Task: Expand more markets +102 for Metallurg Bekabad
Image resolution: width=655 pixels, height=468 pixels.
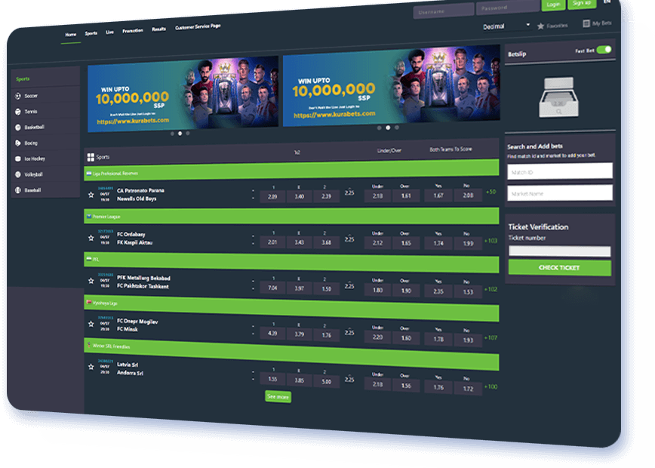Action: tap(490, 289)
